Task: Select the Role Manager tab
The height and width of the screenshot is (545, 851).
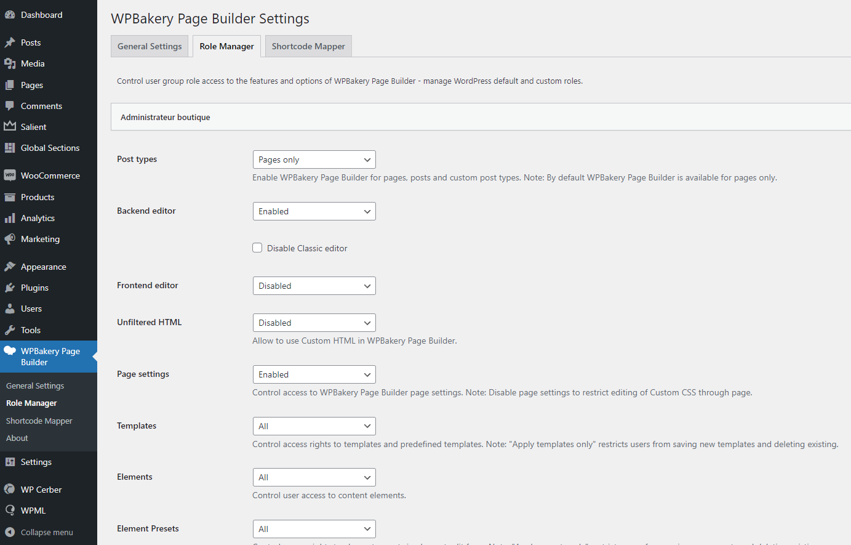Action: [x=226, y=46]
